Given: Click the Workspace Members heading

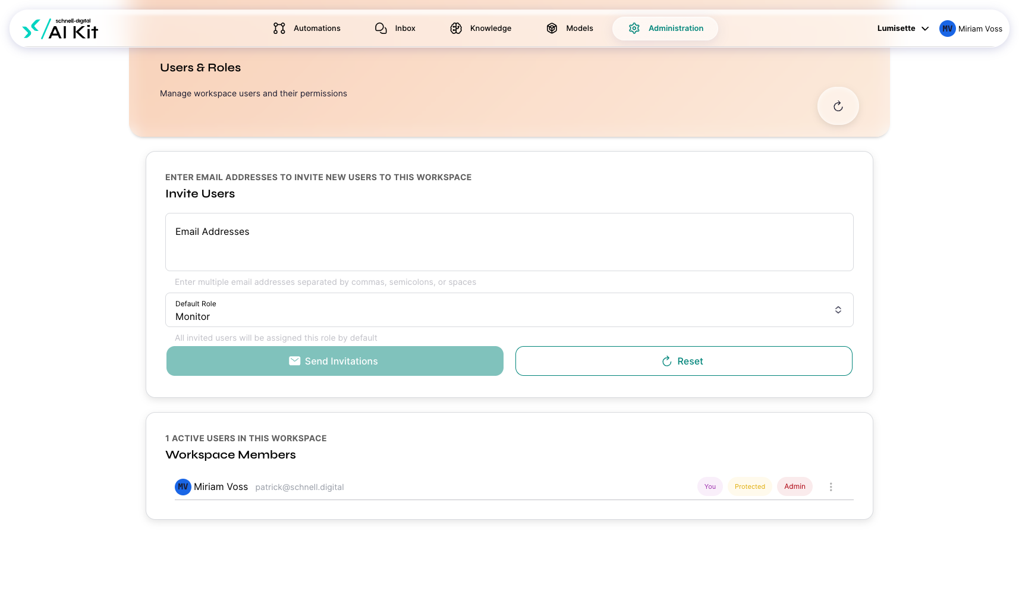Looking at the screenshot, I should [x=231, y=455].
